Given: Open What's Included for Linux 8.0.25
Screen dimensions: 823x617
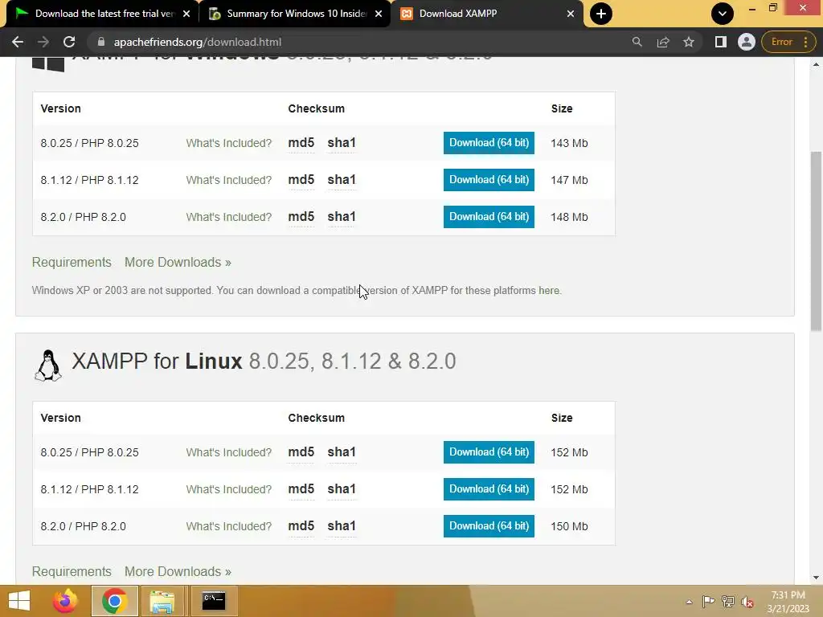Looking at the screenshot, I should (x=229, y=452).
